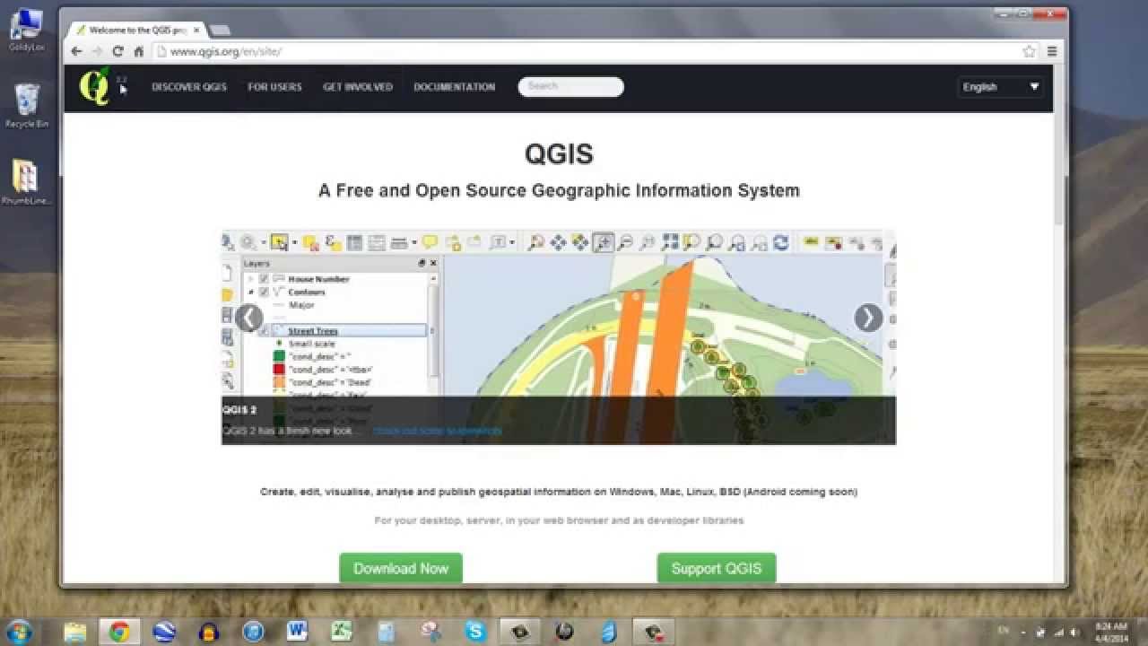This screenshot has height=646, width=1148.
Task: Follow the 'Check out some screenshots' link
Action: point(438,431)
